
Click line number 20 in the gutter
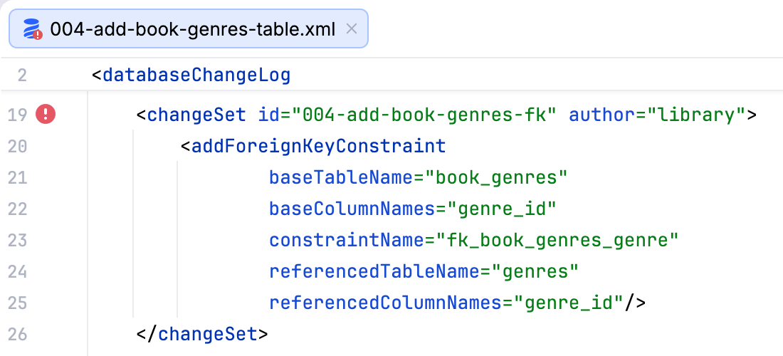click(18, 146)
